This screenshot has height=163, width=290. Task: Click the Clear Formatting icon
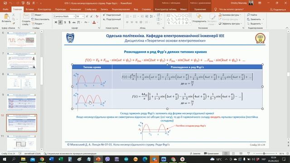97,16
